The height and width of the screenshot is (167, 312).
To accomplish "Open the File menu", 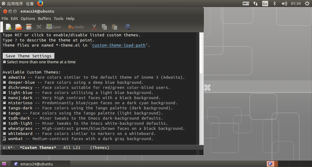I will click(x=5, y=19).
